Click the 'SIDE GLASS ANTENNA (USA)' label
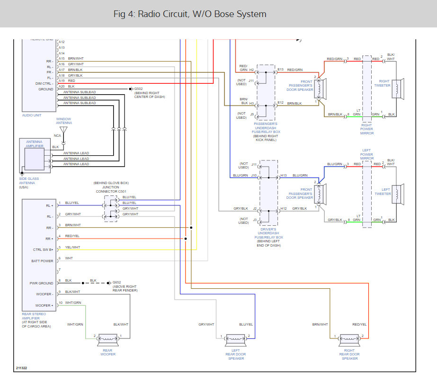The width and height of the screenshot is (437, 381). 29,183
